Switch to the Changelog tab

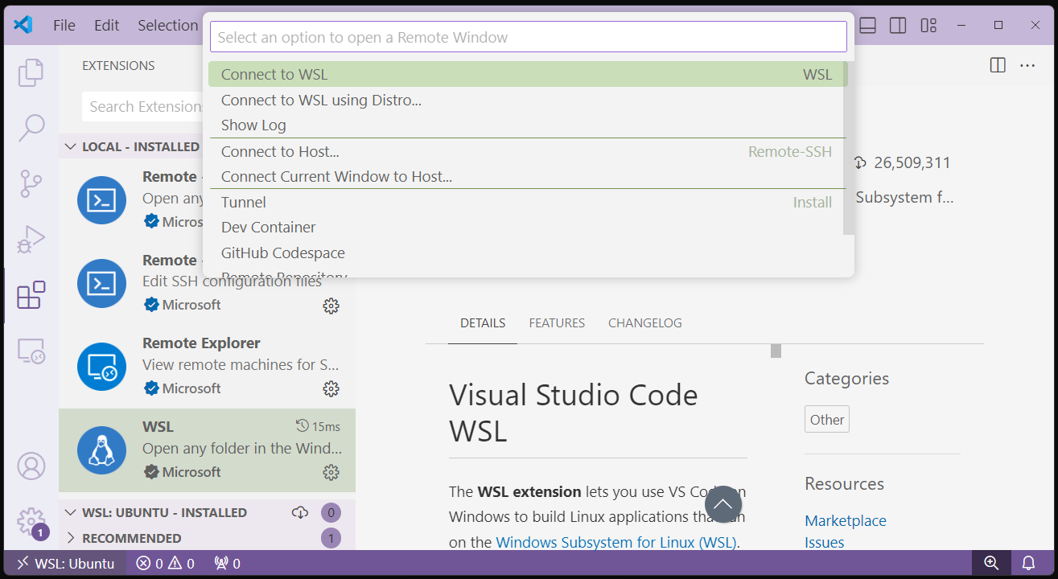[x=645, y=322]
